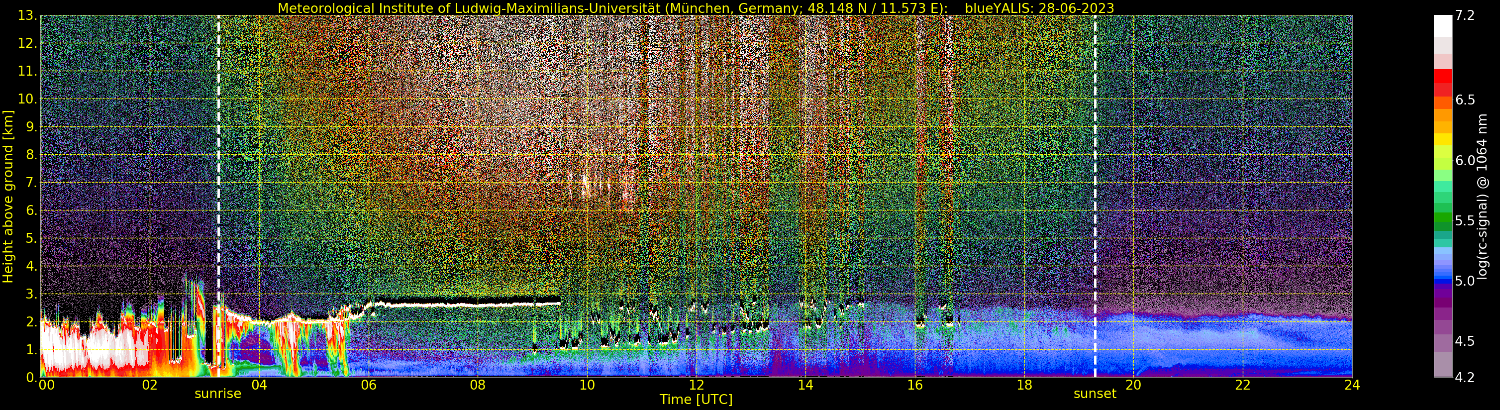Click the time axis tick label '08'
Screen dimensions: 1500x410
pyautogui.click(x=478, y=385)
